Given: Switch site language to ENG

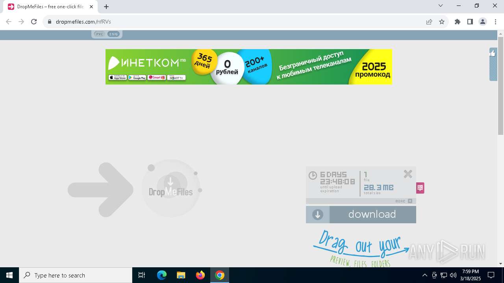Looking at the screenshot, I should click(x=114, y=34).
